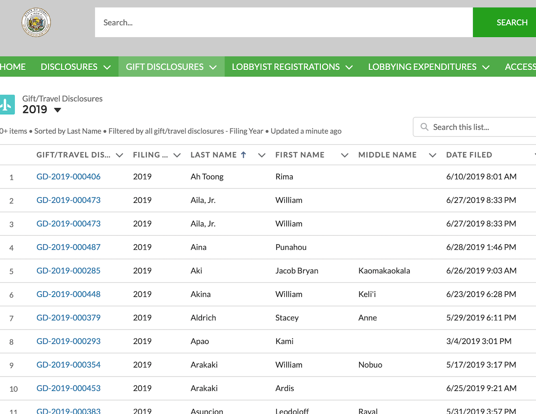Open the 2019 list view dropdown triangle
Viewport: 536px width, 414px height.
click(x=57, y=110)
